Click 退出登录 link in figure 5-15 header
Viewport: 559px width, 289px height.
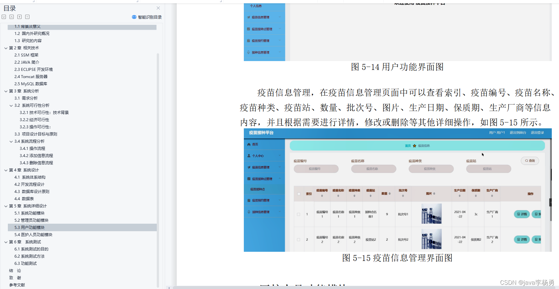(x=537, y=133)
